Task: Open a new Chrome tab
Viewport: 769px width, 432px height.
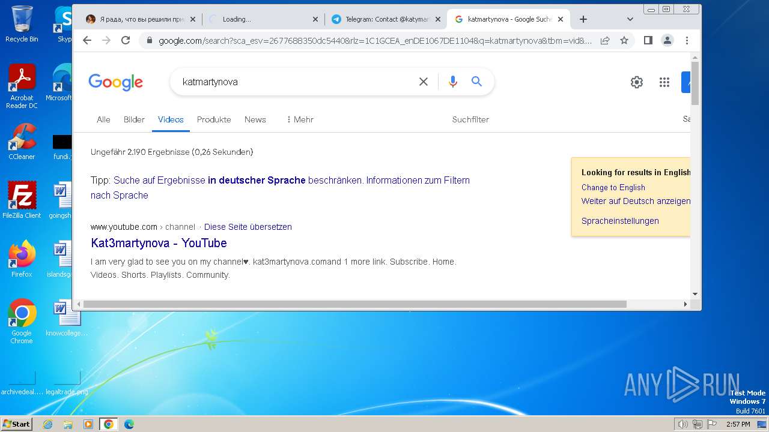Action: tap(583, 19)
